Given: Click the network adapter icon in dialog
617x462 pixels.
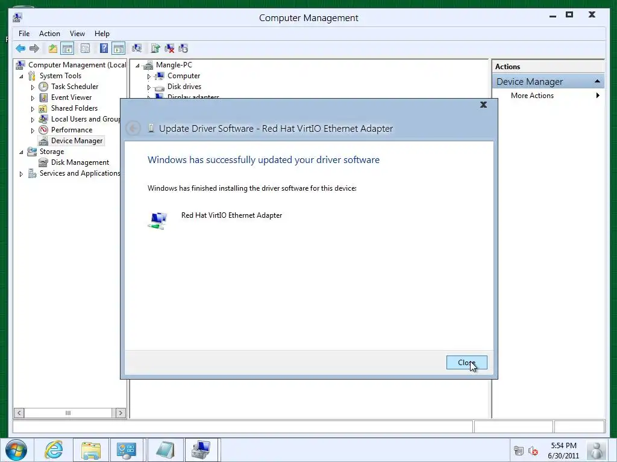Looking at the screenshot, I should click(158, 220).
